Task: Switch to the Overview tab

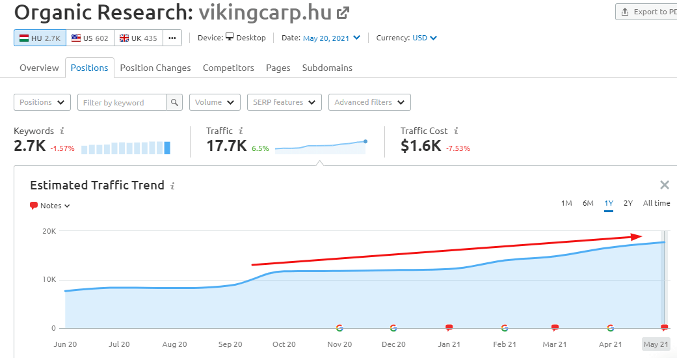Action: (x=39, y=68)
